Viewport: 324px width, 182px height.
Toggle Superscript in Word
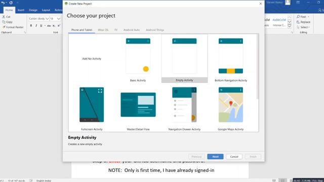[x=59, y=26]
